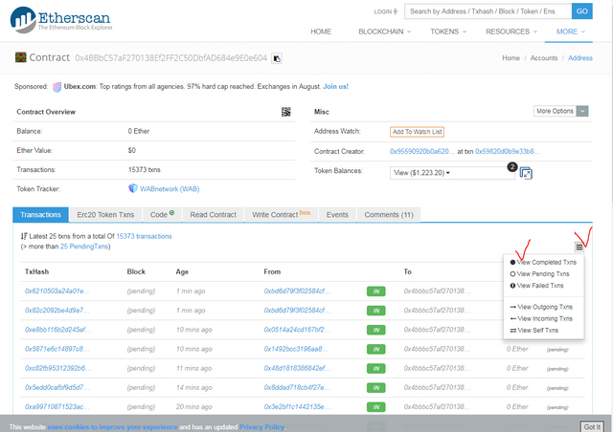This screenshot has width=613, height=432.
Task: Choose View Outgoing Txns
Action: 541,307
